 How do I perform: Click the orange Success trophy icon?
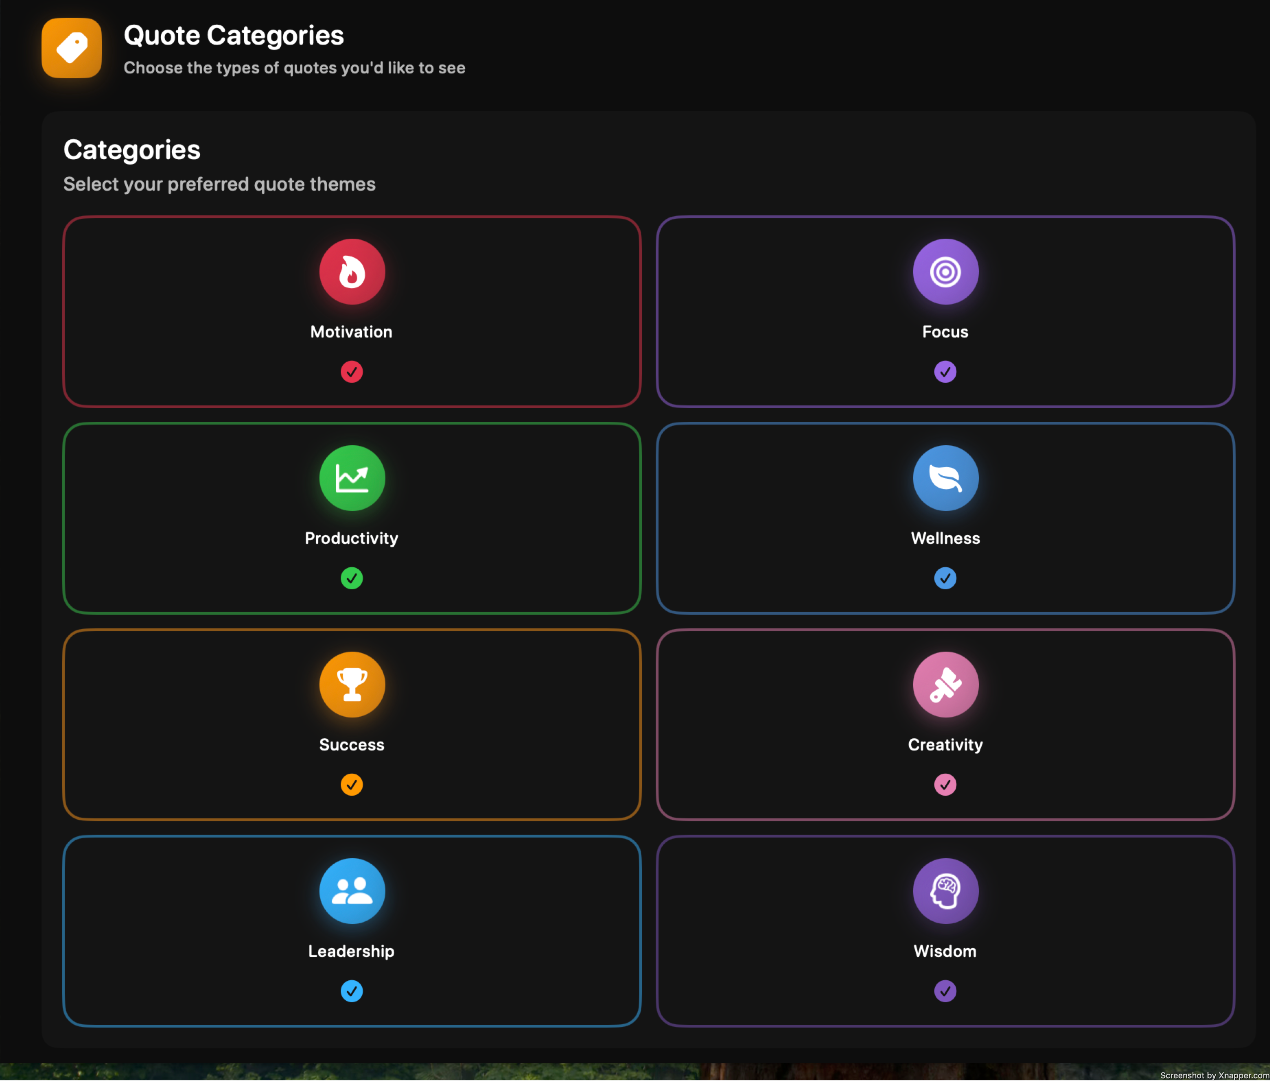(x=352, y=684)
